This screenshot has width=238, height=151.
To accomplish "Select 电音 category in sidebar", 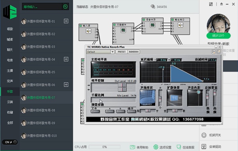I will pos(10,60).
